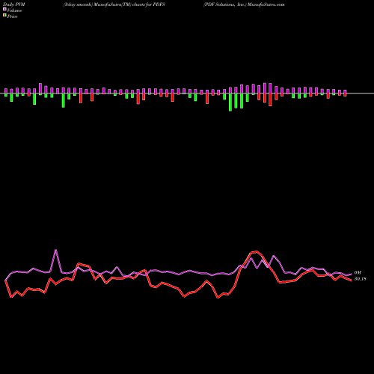Select the 'Volume' legend label
The image size is (374, 374).
[14, 10]
